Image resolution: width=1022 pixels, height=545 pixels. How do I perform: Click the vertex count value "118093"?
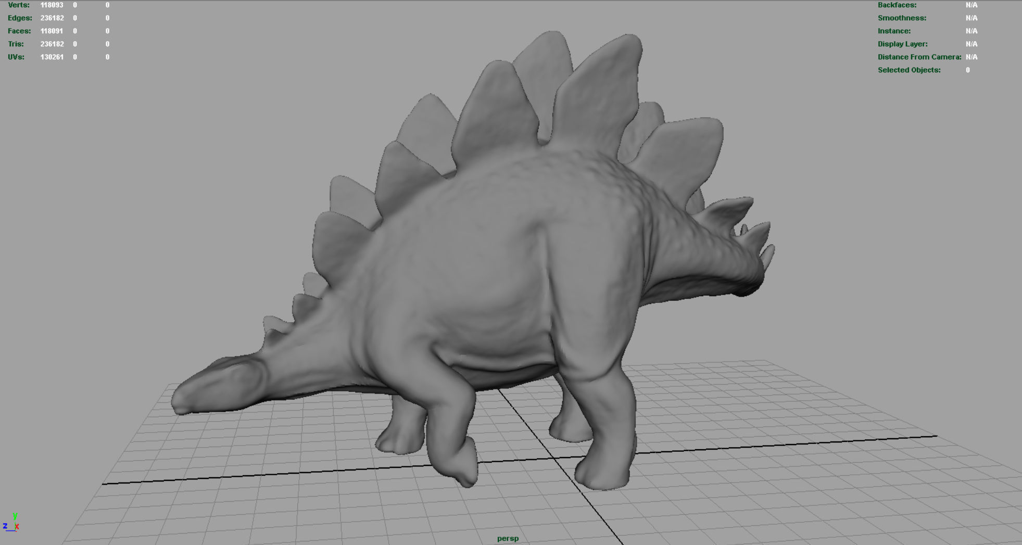point(52,5)
